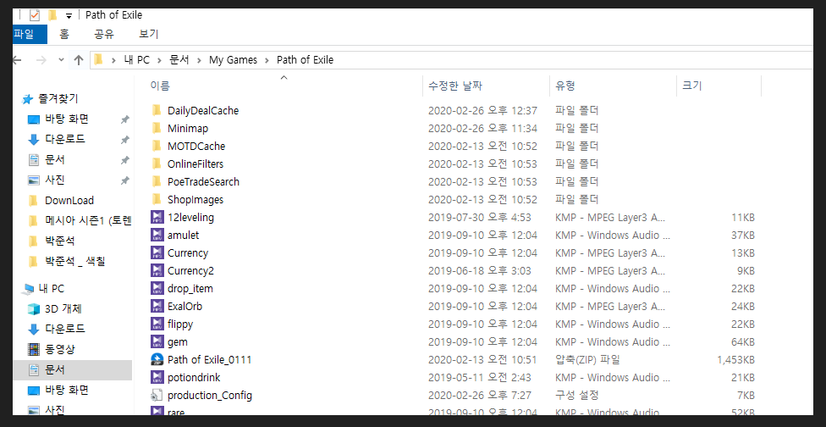Click the 64KB size value
The image size is (826, 427).
click(743, 341)
